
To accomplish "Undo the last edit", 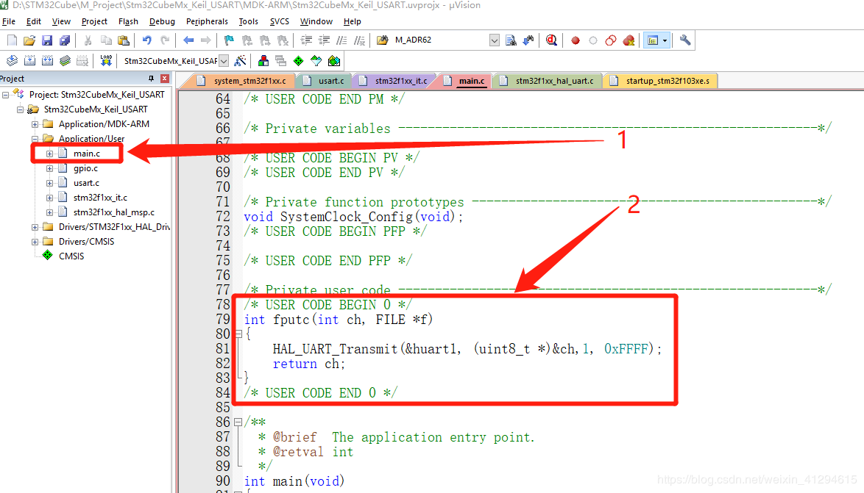I will tap(146, 40).
